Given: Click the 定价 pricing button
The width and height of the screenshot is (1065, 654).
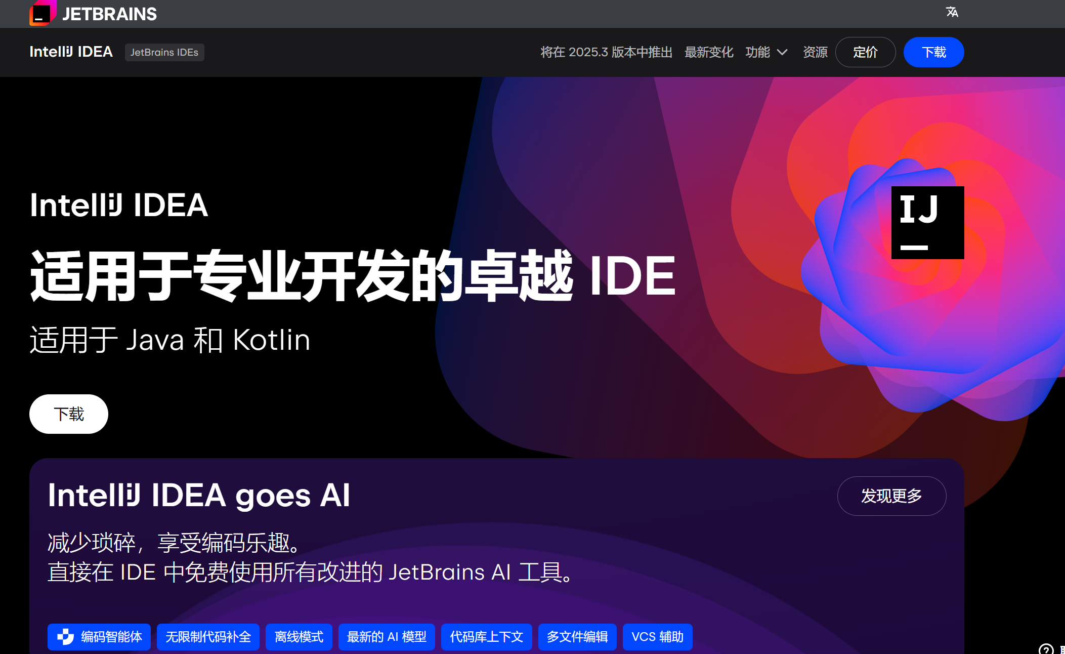Looking at the screenshot, I should coord(865,52).
